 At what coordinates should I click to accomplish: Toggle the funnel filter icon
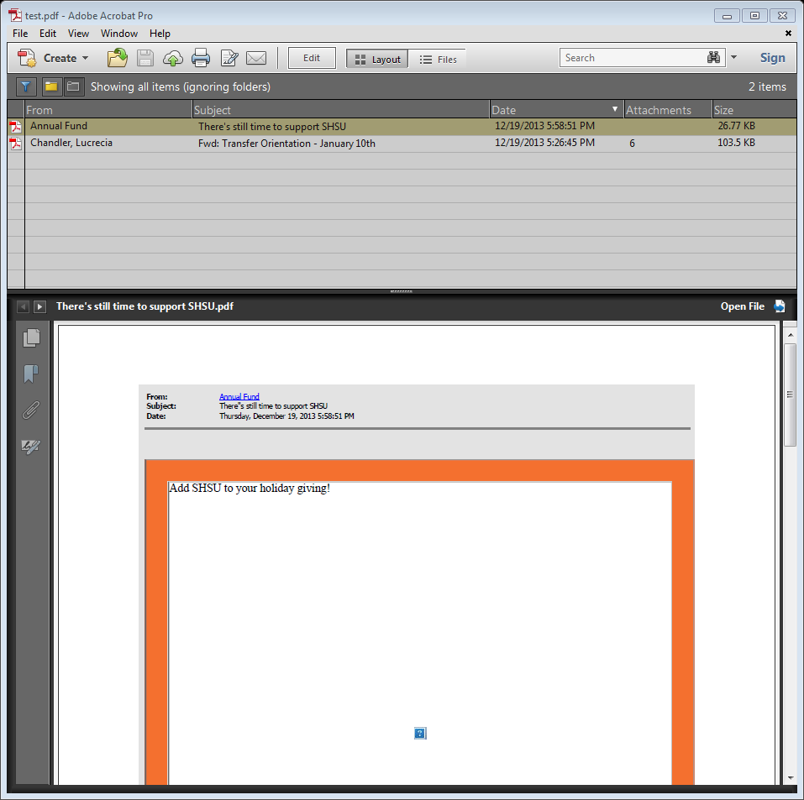pos(26,86)
